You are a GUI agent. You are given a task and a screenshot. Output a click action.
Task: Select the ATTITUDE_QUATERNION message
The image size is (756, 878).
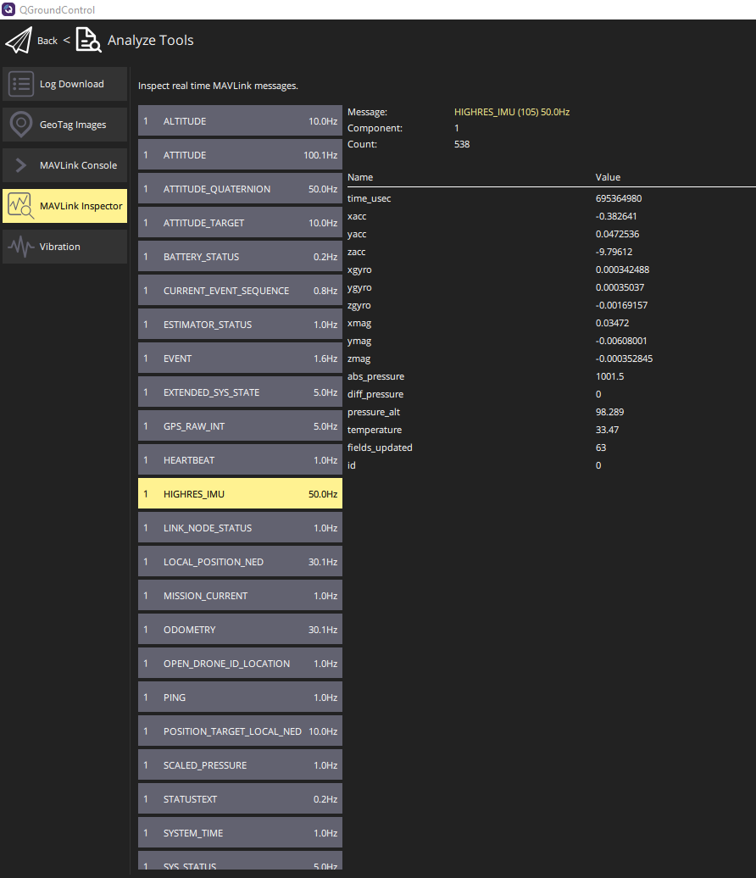(240, 189)
